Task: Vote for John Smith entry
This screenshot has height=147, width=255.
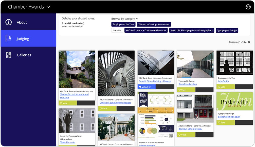Action: [225, 87]
